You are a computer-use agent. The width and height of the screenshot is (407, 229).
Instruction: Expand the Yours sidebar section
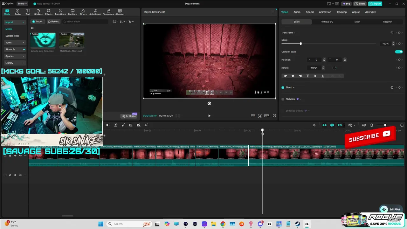point(15,43)
